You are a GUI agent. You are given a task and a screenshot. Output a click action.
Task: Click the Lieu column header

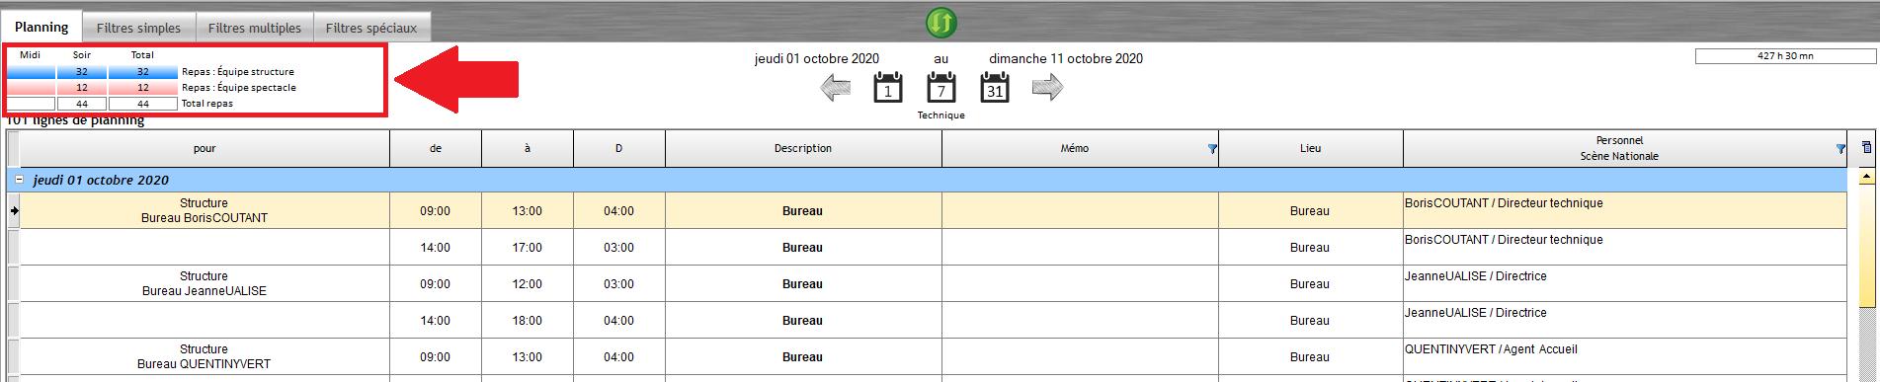[1311, 148]
